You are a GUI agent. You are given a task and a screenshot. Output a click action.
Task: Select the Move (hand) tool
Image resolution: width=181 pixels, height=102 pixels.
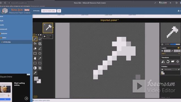35,58
